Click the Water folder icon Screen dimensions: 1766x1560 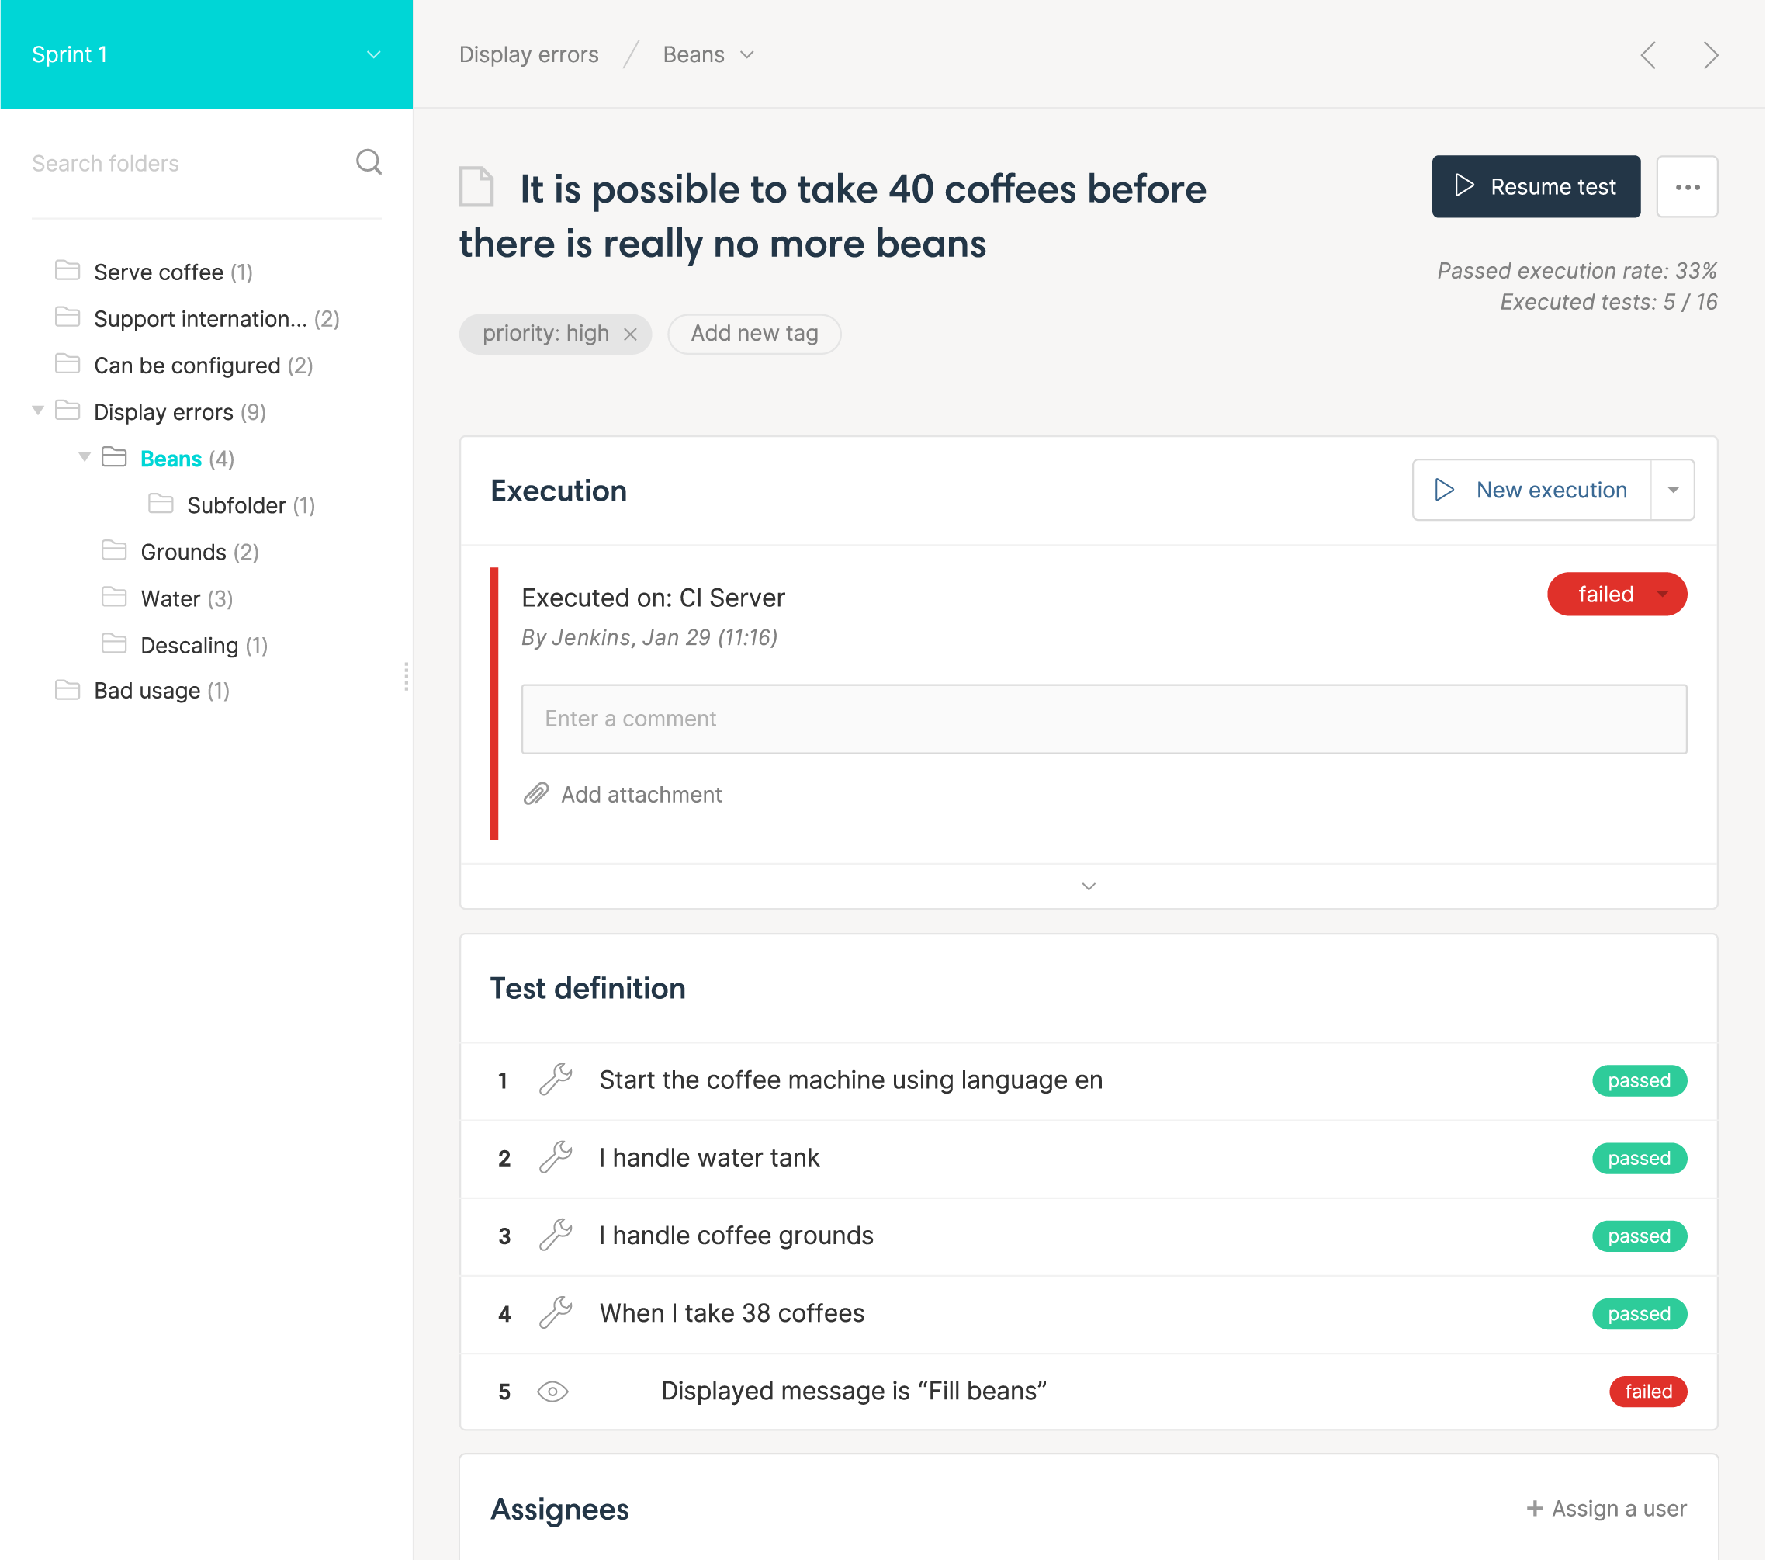(114, 597)
